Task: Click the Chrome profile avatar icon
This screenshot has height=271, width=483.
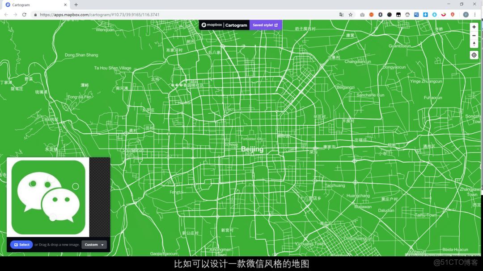Action: pos(465,14)
